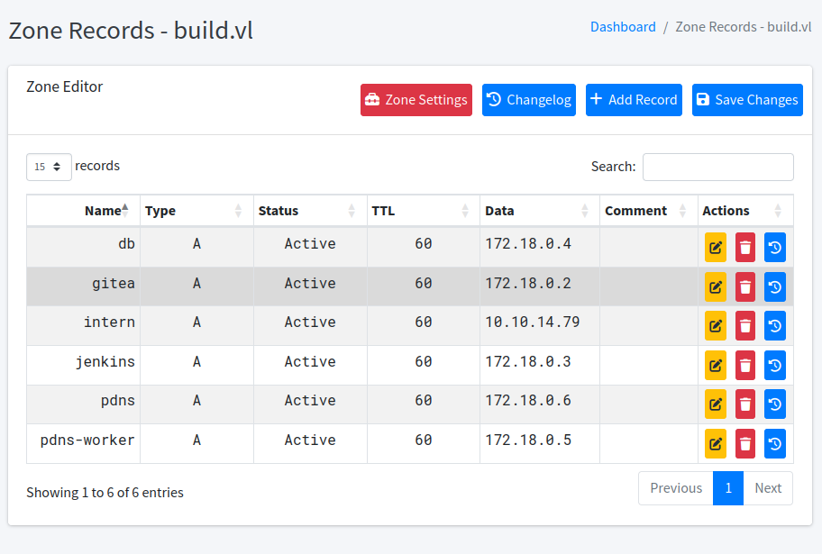Viewport: 822px width, 554px height.
Task: Go to the Next page
Action: click(x=768, y=488)
